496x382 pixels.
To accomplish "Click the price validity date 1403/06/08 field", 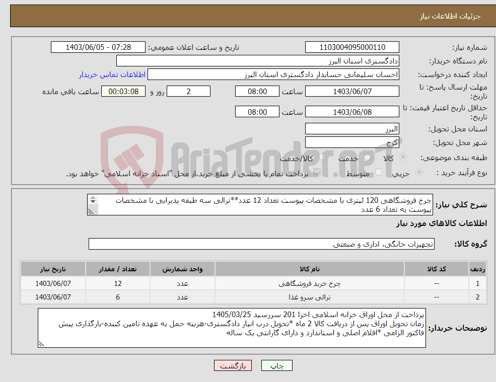I will tap(352, 112).
